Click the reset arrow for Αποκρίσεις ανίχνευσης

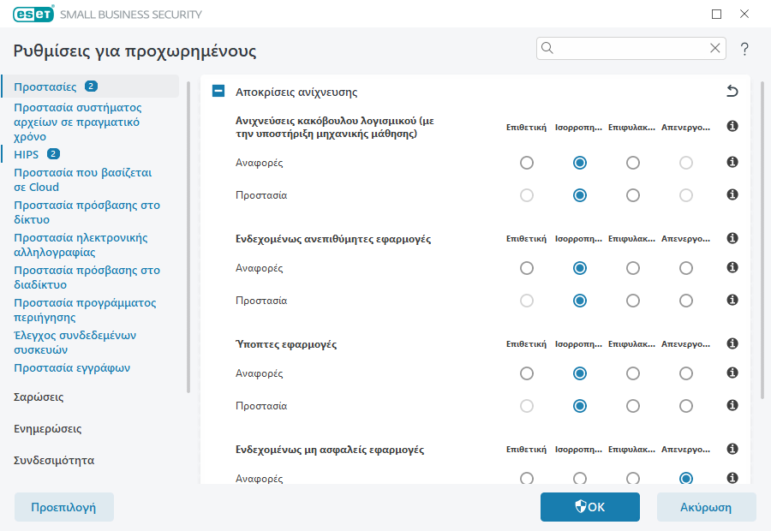734,92
